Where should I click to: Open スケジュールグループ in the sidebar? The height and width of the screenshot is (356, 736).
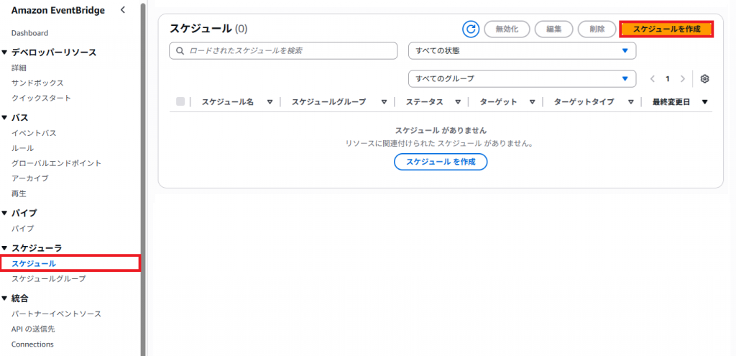[x=48, y=278]
